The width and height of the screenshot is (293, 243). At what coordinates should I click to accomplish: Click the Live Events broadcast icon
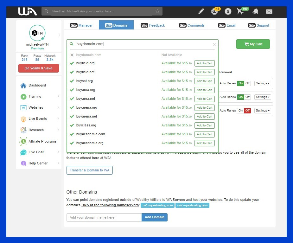[23, 119]
